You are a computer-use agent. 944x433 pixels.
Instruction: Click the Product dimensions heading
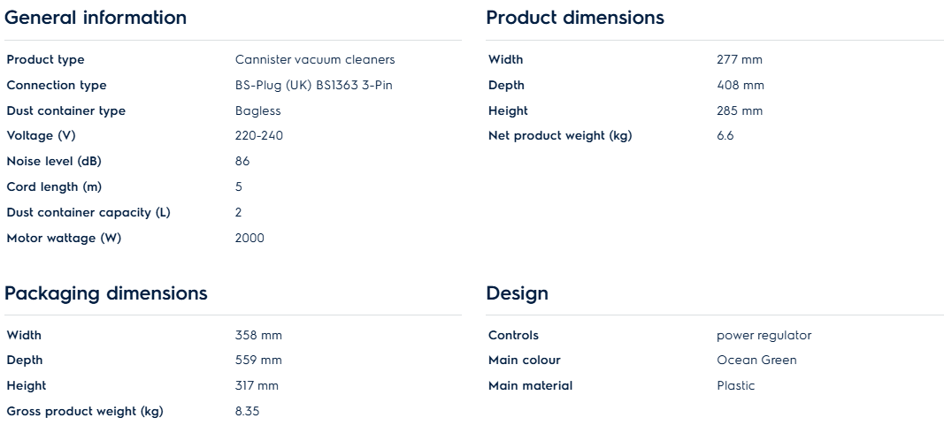click(575, 18)
